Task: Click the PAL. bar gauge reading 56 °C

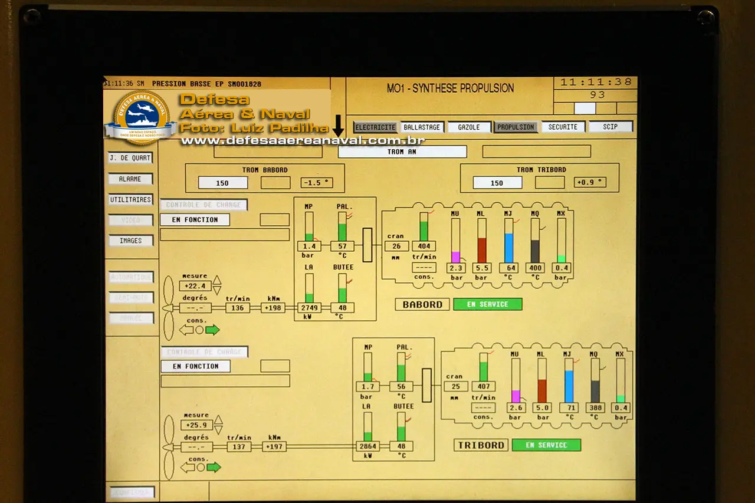Action: (401, 367)
